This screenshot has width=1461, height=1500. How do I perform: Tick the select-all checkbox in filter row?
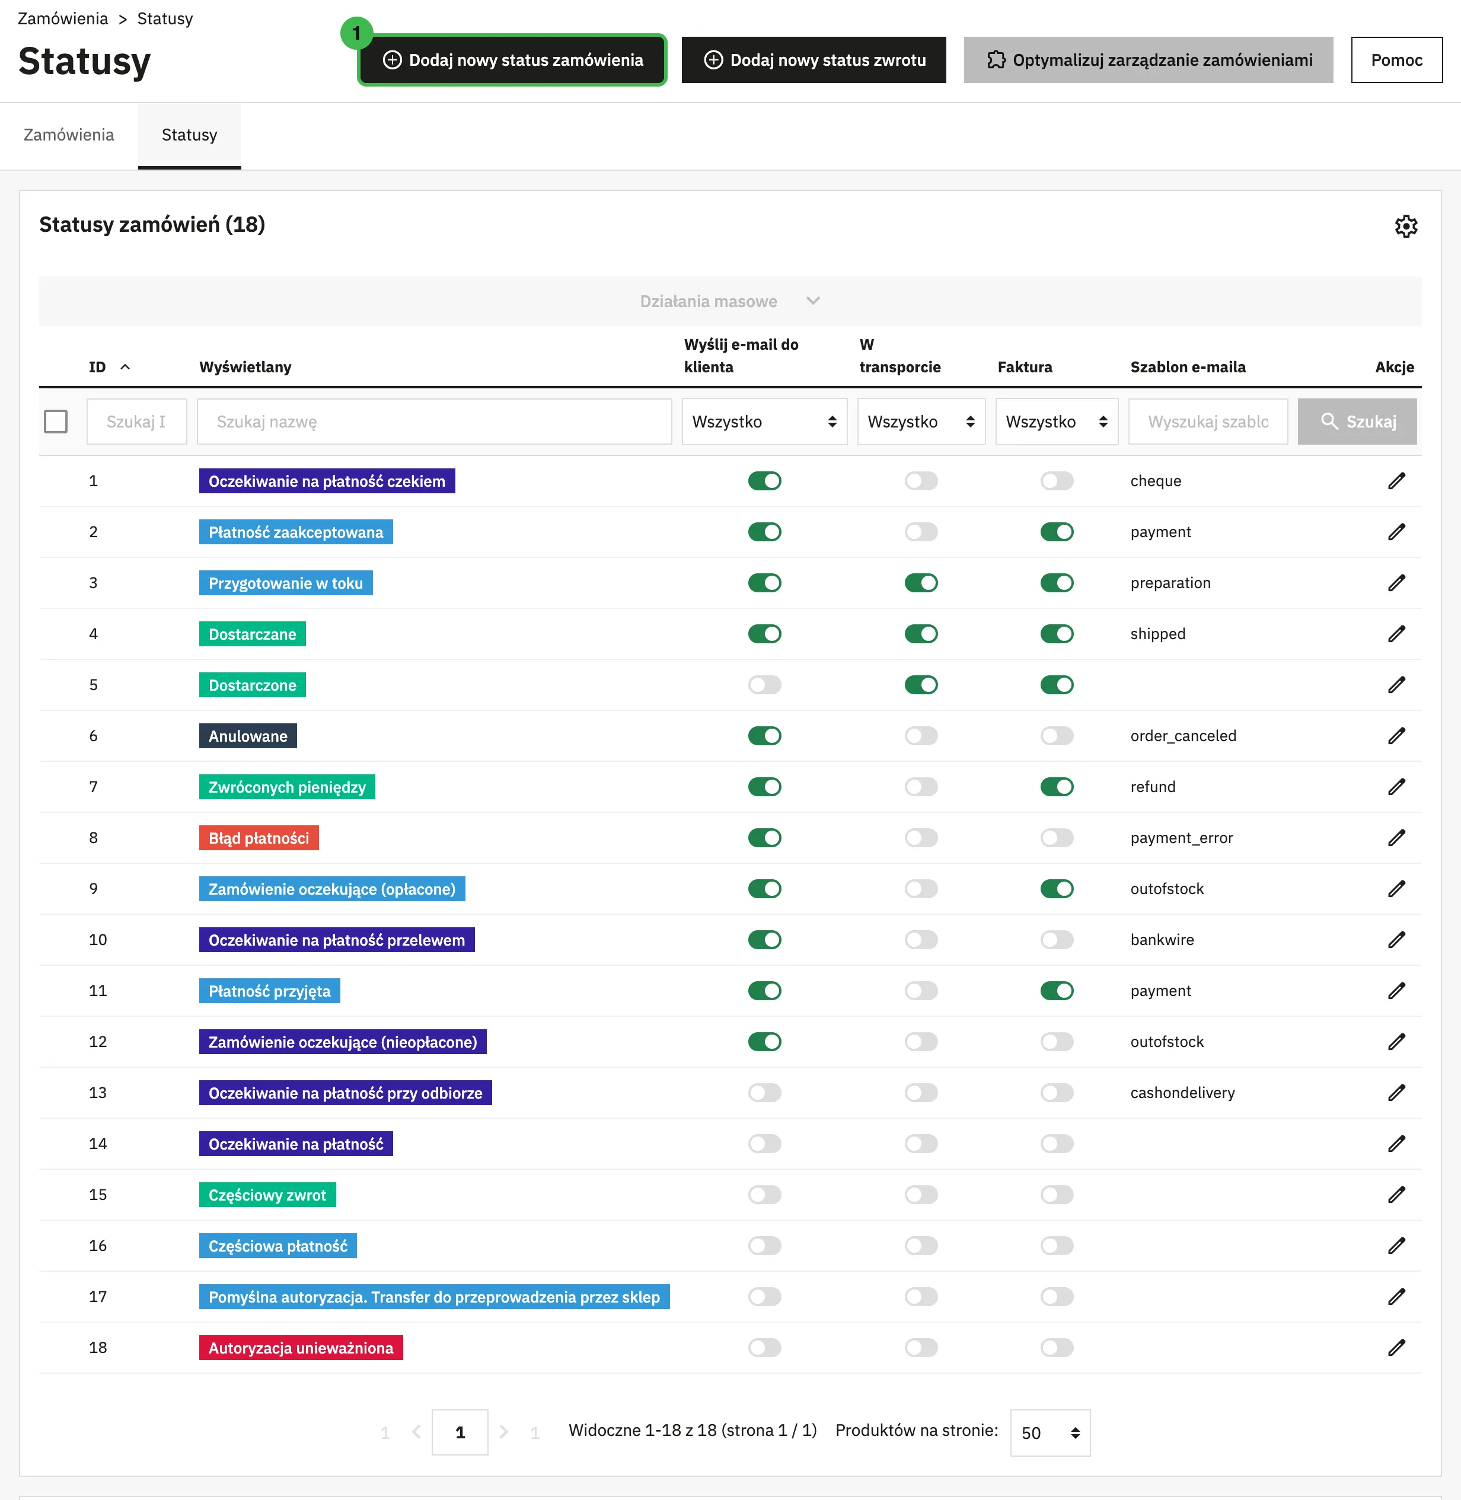pyautogui.click(x=56, y=421)
